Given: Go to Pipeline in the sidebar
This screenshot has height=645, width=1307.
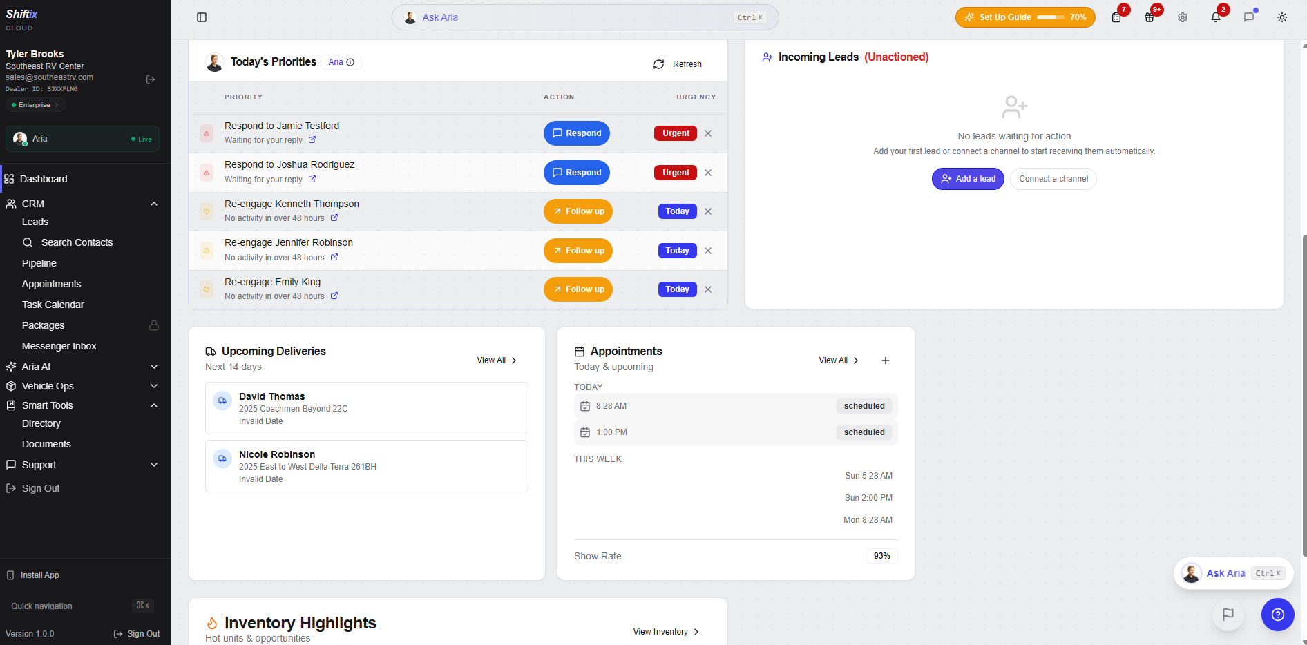Looking at the screenshot, I should pos(39,263).
